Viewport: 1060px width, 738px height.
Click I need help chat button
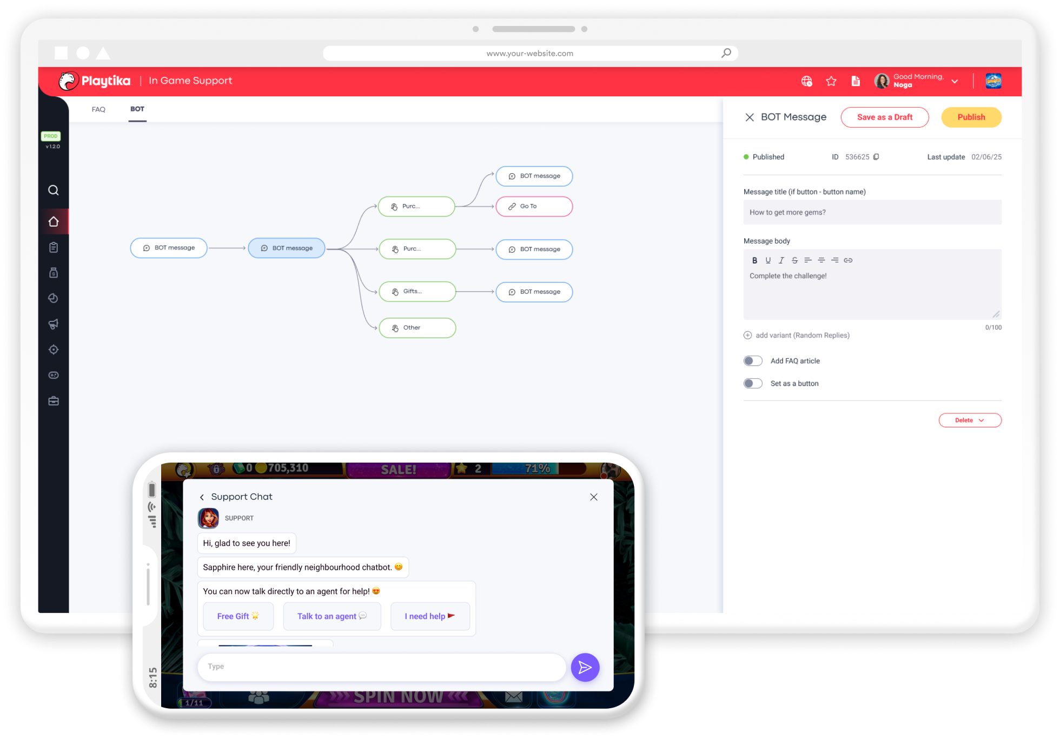(430, 616)
